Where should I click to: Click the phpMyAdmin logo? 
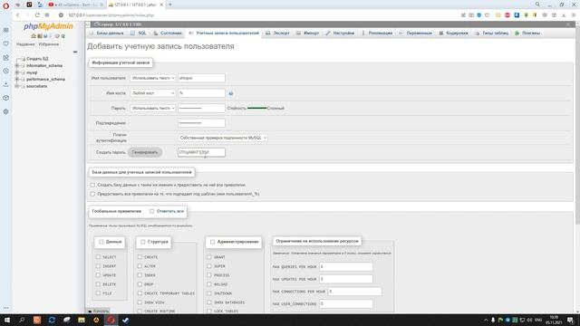point(48,26)
